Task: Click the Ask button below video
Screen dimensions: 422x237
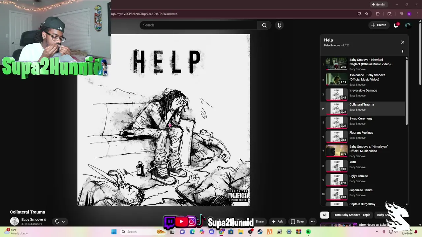Action: 277,222
